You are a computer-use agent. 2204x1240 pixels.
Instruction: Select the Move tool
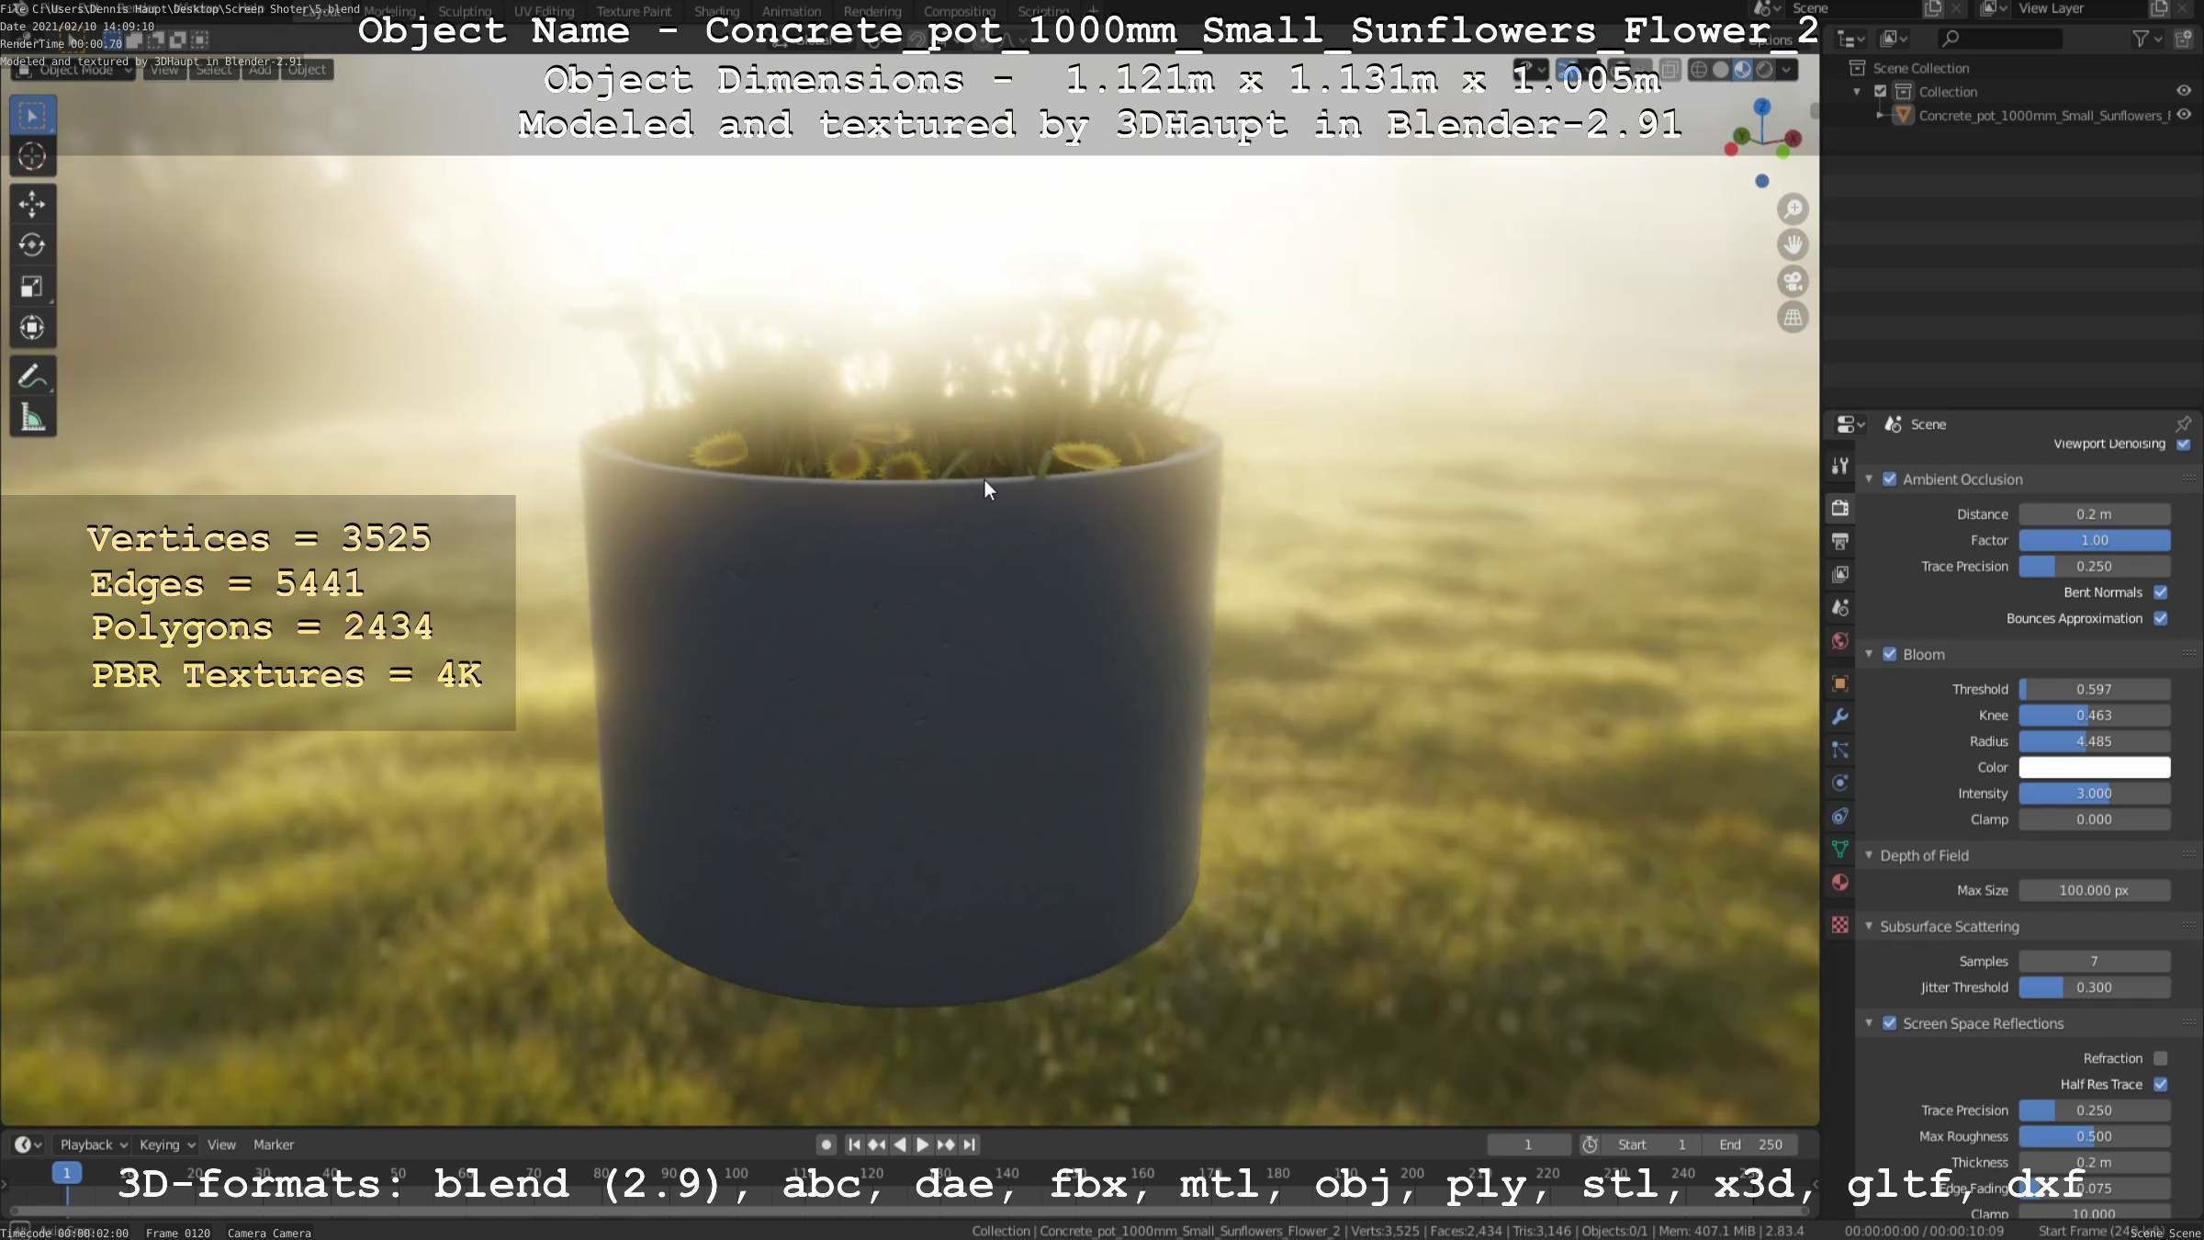[32, 204]
